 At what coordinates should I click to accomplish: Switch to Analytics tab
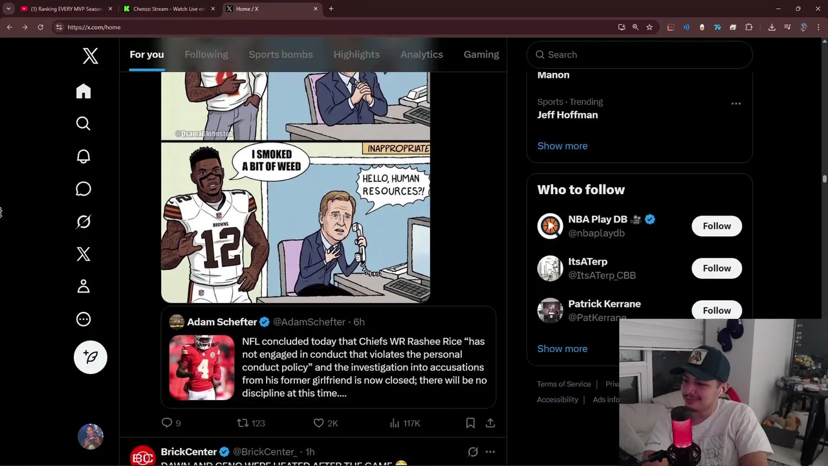pos(422,54)
